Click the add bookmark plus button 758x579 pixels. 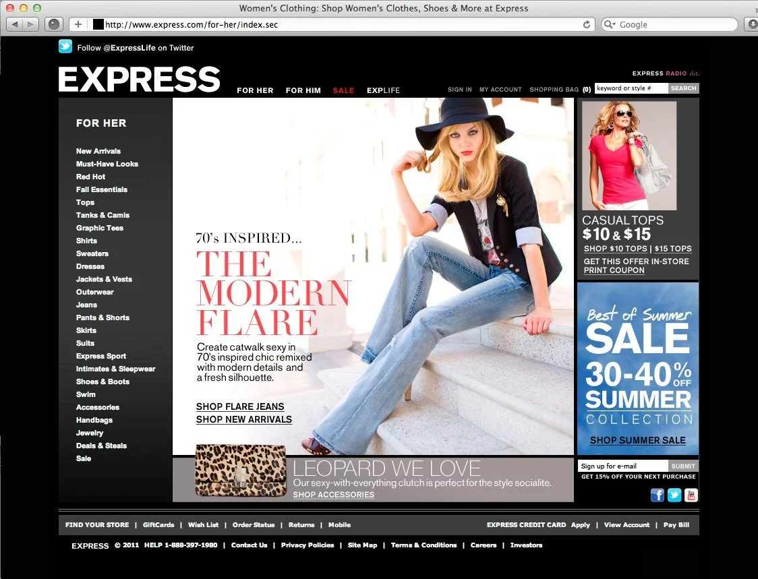click(78, 24)
